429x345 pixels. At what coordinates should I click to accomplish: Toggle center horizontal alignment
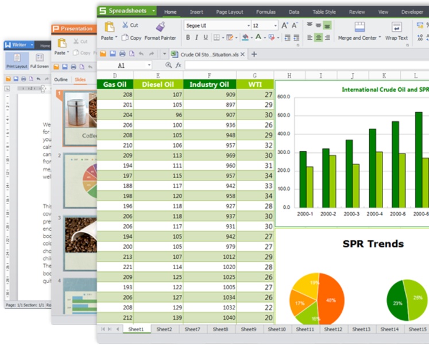click(319, 37)
